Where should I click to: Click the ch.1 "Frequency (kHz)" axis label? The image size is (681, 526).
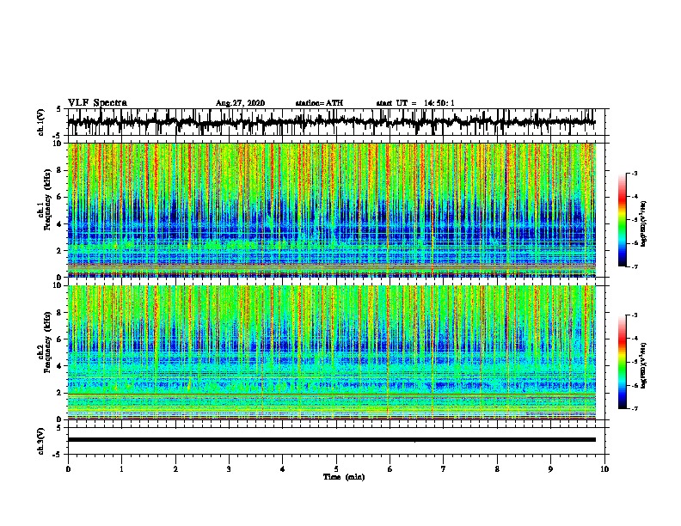[47, 200]
